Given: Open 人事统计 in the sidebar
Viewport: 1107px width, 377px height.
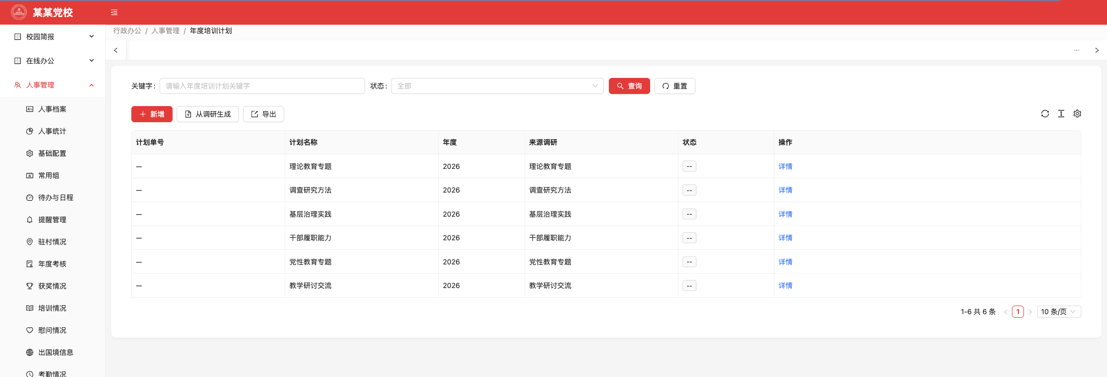Looking at the screenshot, I should pos(52,131).
